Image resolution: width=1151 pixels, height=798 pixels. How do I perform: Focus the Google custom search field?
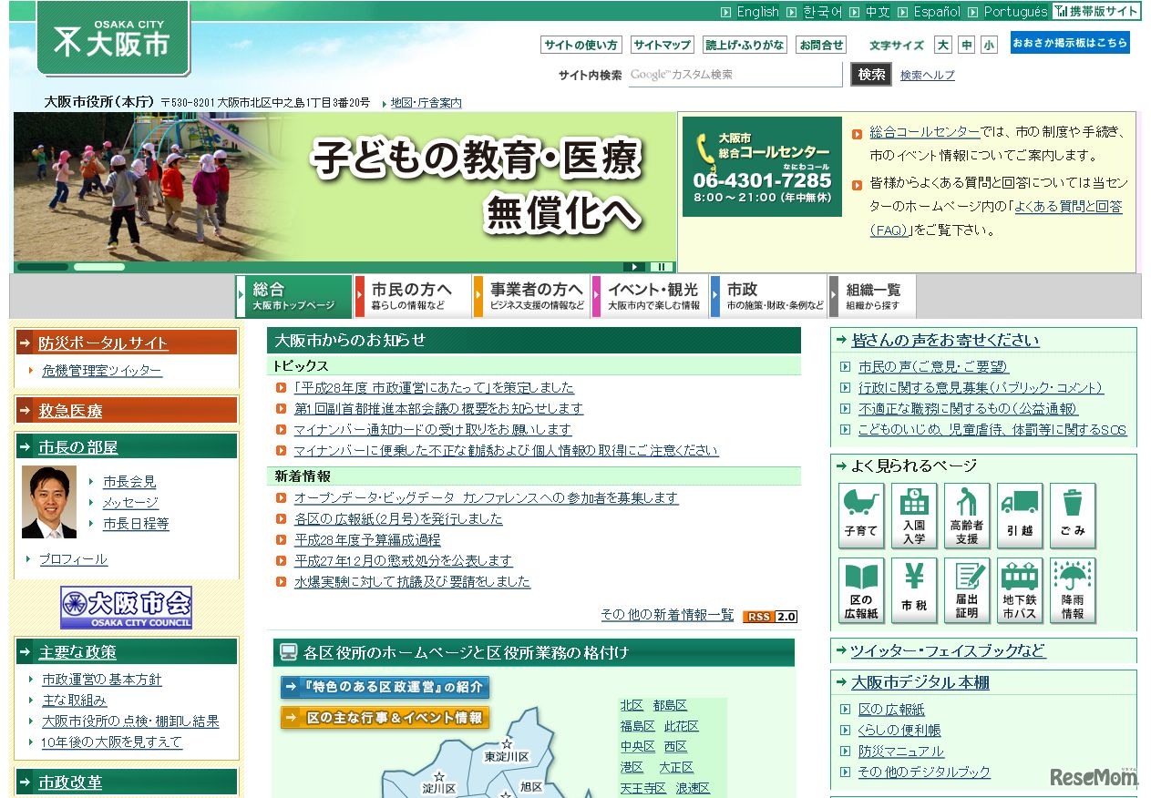click(735, 75)
